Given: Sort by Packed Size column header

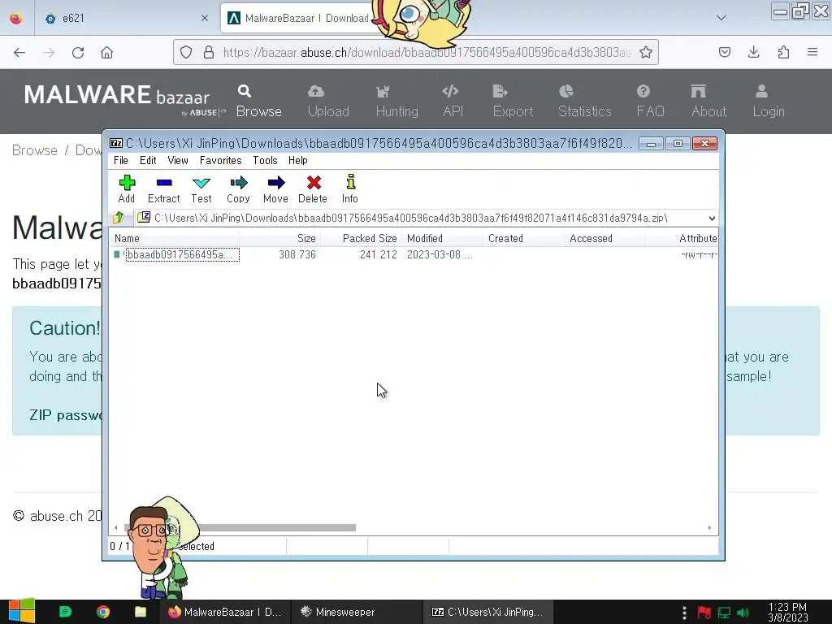Looking at the screenshot, I should point(362,238).
